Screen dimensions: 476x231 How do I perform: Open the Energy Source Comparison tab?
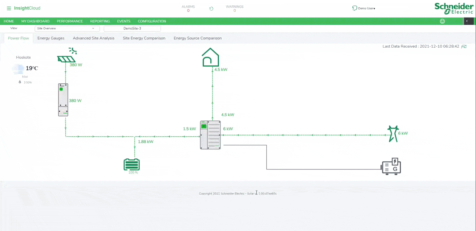[x=198, y=38]
